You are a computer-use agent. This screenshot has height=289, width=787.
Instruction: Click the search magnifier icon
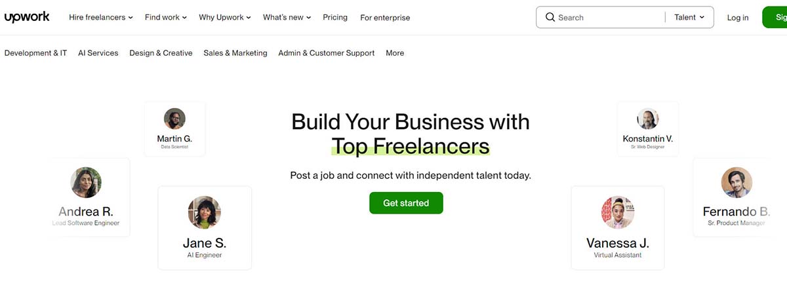(x=550, y=18)
